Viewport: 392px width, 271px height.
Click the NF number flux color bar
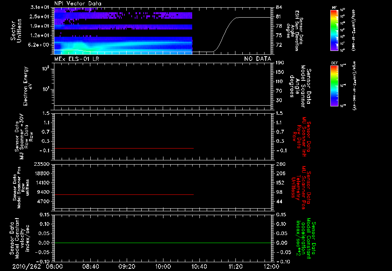tap(334, 30)
